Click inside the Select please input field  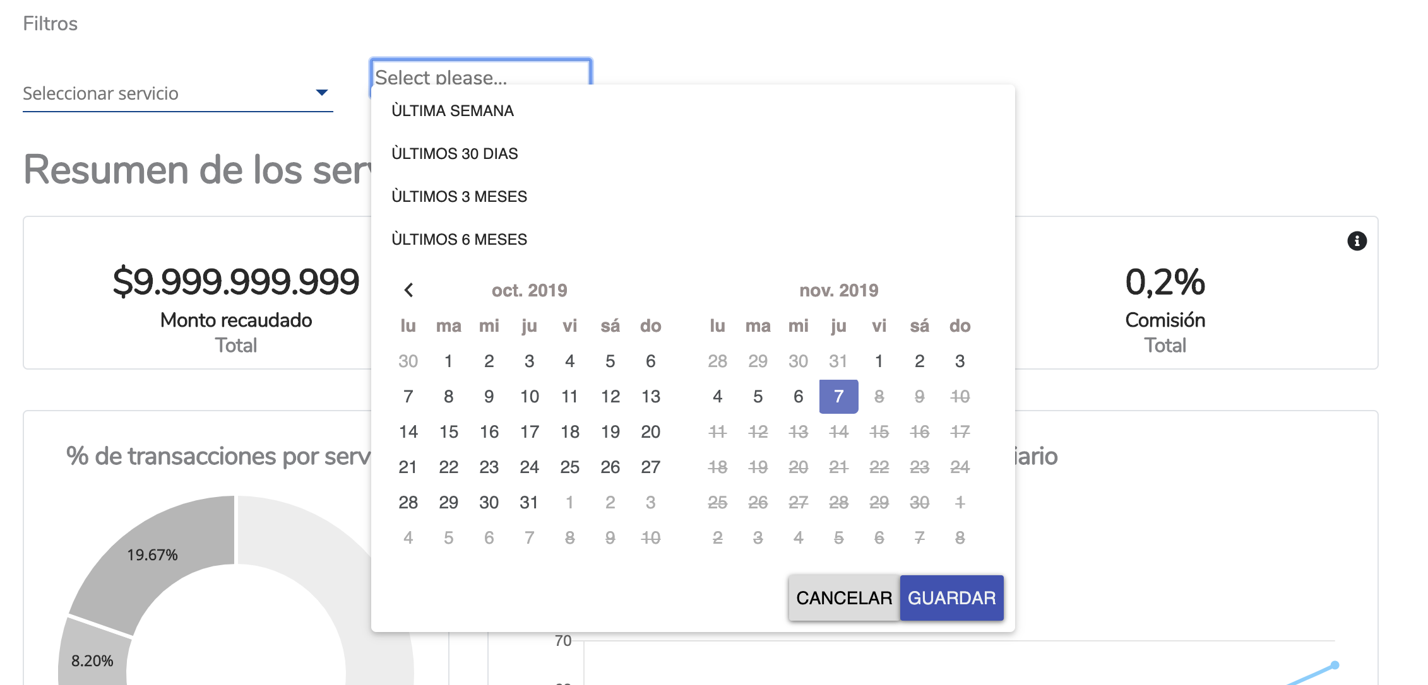click(481, 77)
